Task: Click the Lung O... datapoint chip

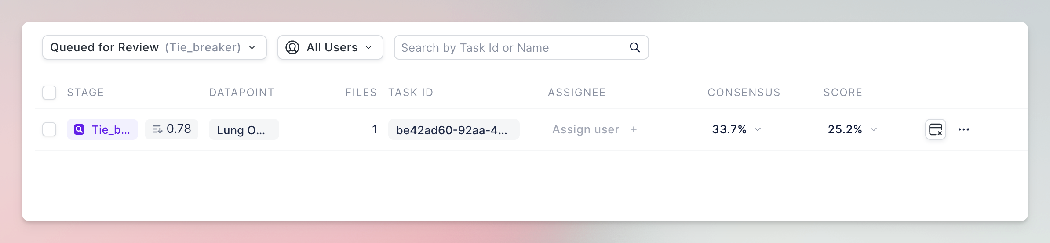Action: (244, 129)
